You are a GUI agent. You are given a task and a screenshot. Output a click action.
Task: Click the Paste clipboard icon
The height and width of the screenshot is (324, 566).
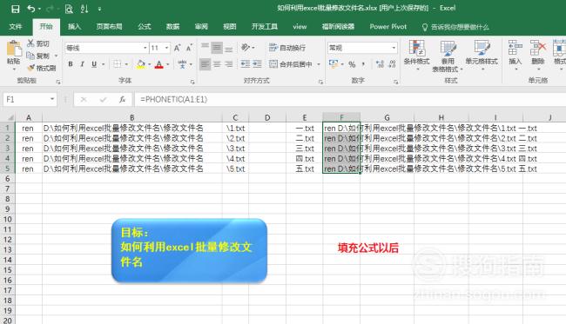coord(14,49)
